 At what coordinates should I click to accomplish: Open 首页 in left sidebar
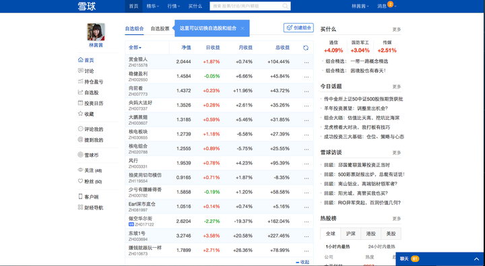[x=86, y=60]
